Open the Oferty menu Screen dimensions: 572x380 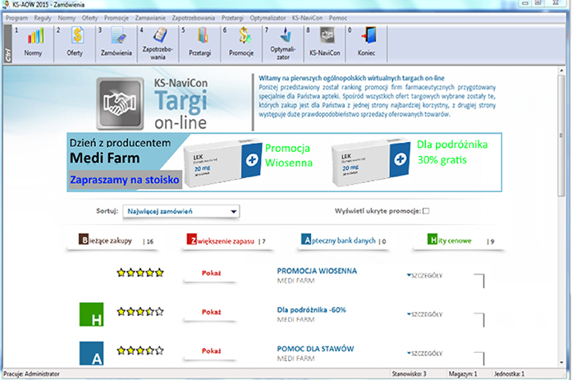89,18
